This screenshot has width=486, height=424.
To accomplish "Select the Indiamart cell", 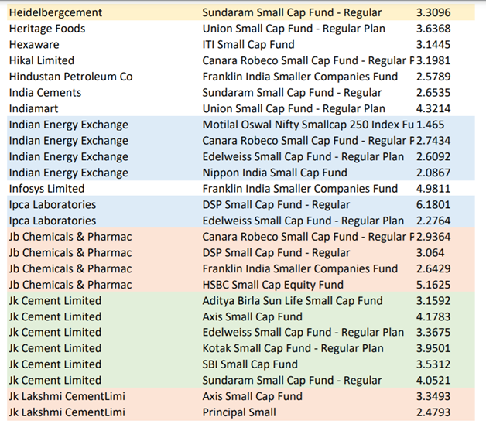I will click(33, 109).
